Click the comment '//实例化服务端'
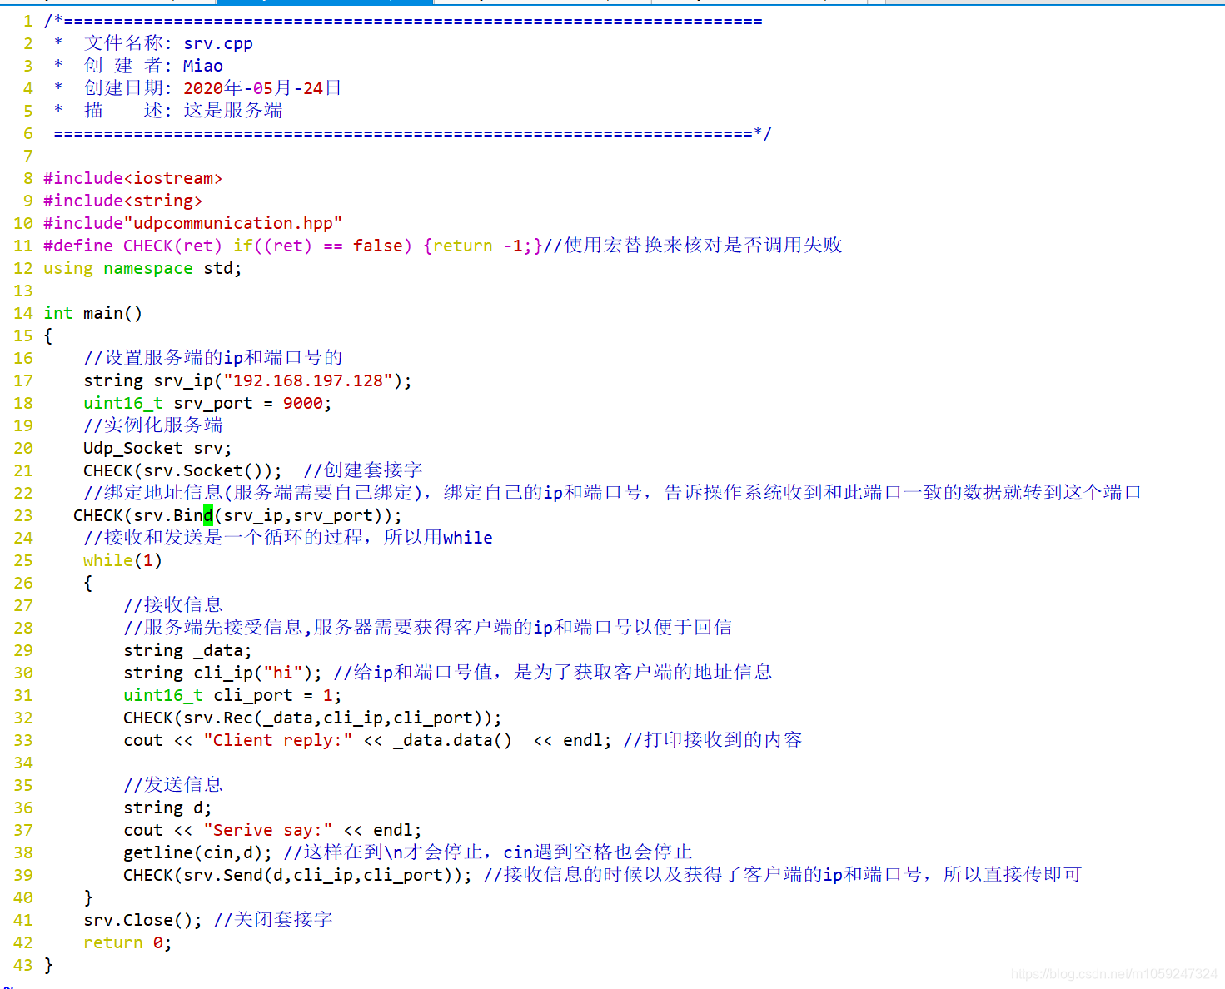This screenshot has width=1225, height=989. (153, 425)
